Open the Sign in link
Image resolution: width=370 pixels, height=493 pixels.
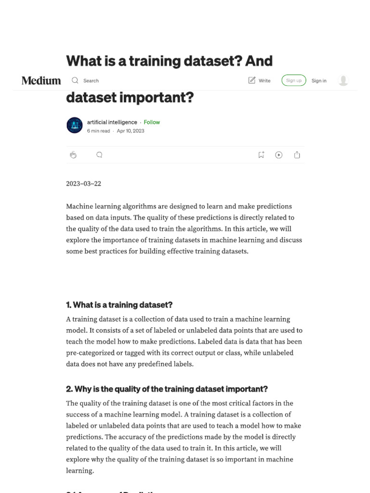pyautogui.click(x=319, y=81)
